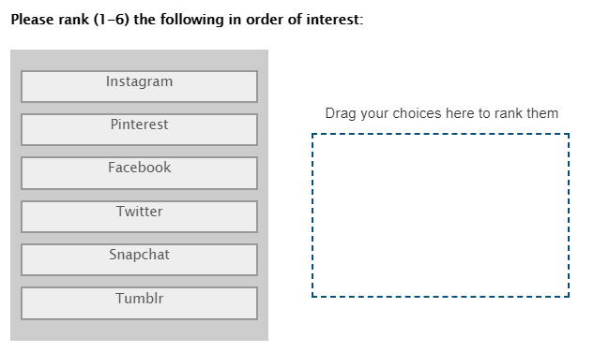Click the Facebook label text

pos(139,168)
